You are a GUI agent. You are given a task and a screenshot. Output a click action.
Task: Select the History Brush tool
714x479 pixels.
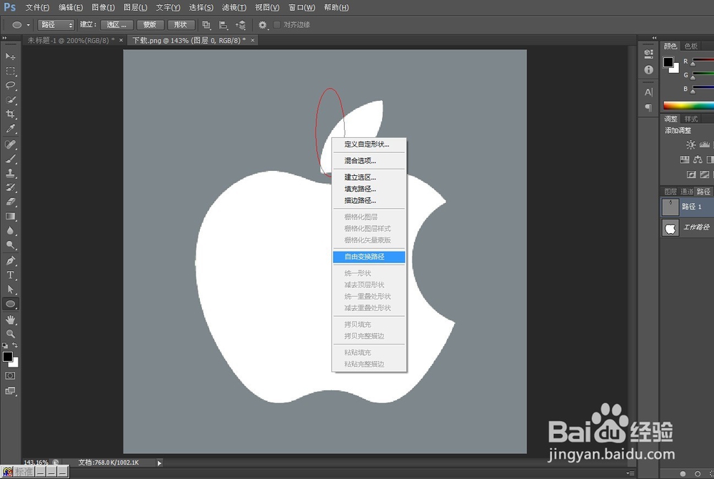tap(11, 187)
